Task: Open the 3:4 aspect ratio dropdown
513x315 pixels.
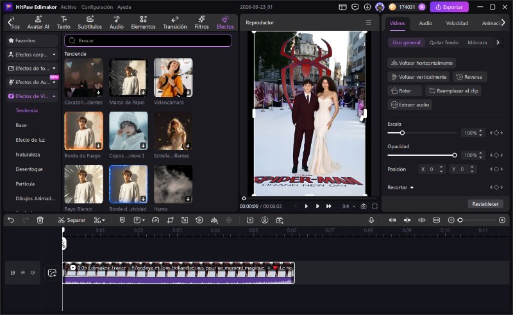Action: 348,206
